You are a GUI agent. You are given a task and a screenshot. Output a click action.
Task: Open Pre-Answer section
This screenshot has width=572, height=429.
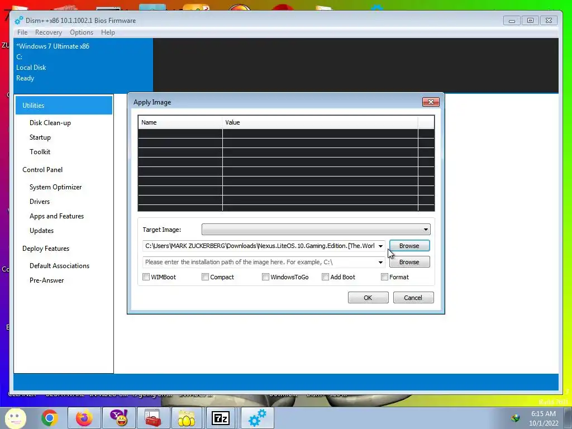[x=47, y=280]
